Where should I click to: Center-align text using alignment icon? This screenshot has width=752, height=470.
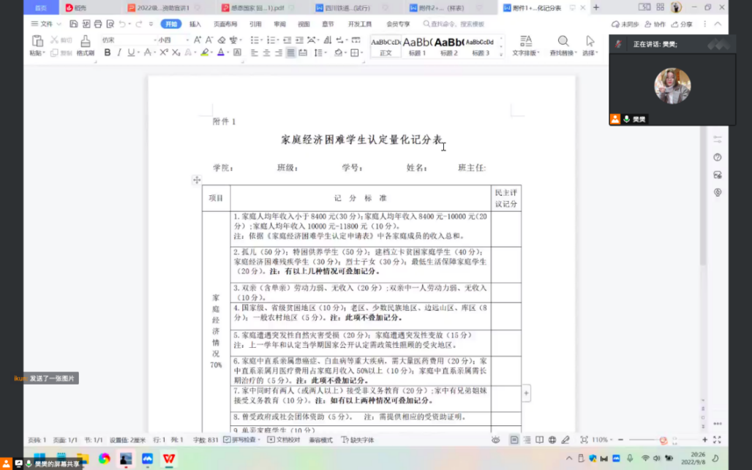267,53
